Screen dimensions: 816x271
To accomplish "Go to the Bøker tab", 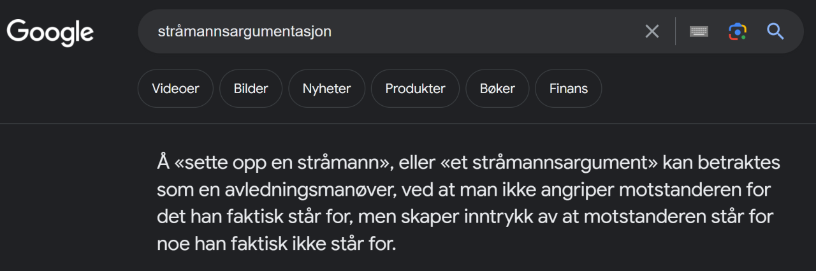I will point(497,89).
